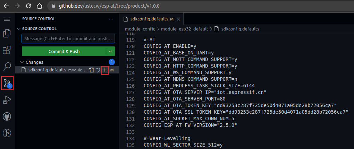The image size is (354, 149).
Task: Click module_config in the breadcrumb
Action: click(140, 29)
